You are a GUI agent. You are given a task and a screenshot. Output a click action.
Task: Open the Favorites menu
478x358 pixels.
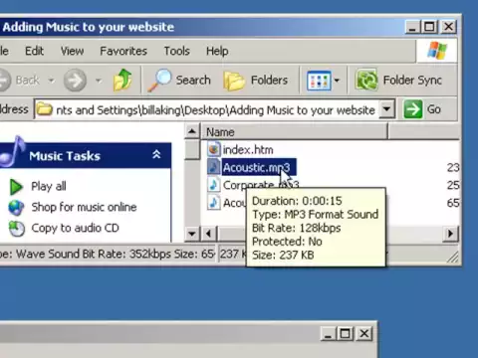pyautogui.click(x=123, y=51)
